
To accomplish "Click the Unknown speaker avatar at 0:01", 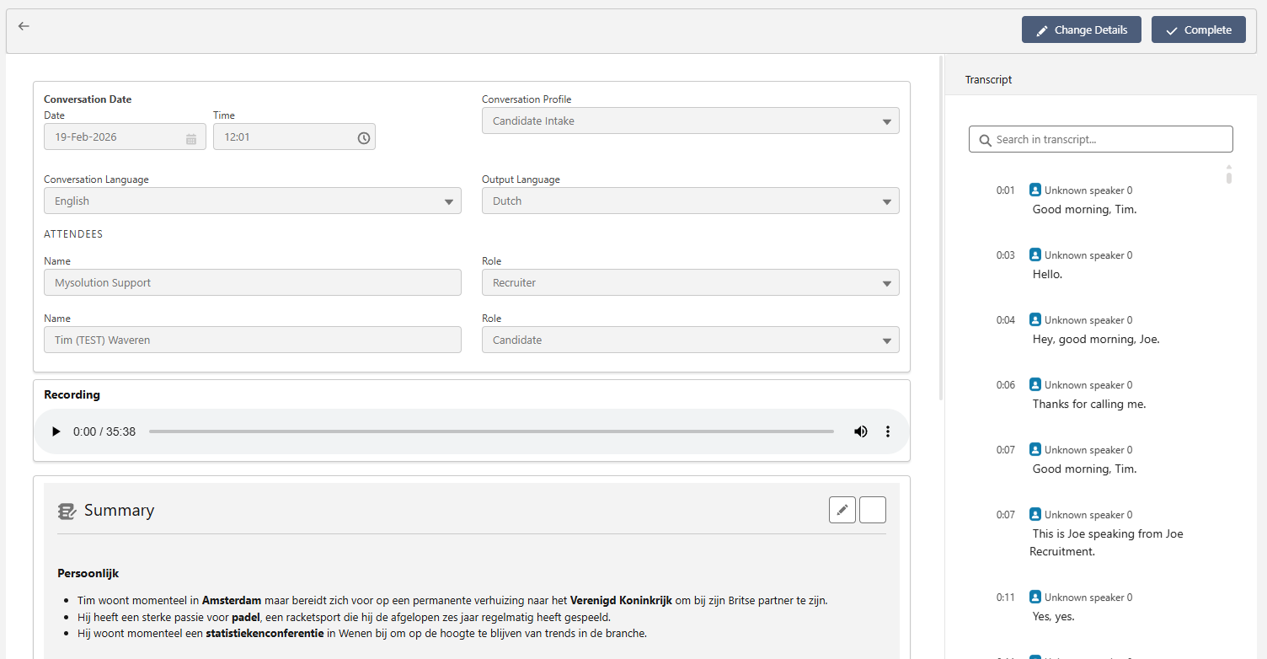I will pyautogui.click(x=1034, y=190).
